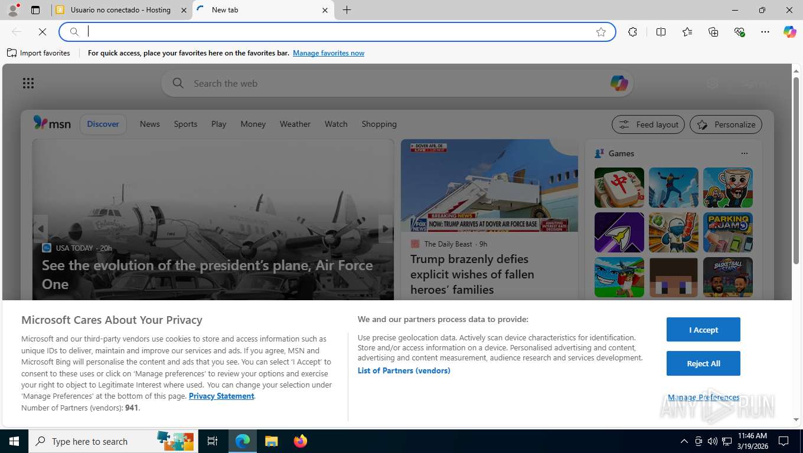Open Settings and more menu
803x453 pixels.
[765, 32]
